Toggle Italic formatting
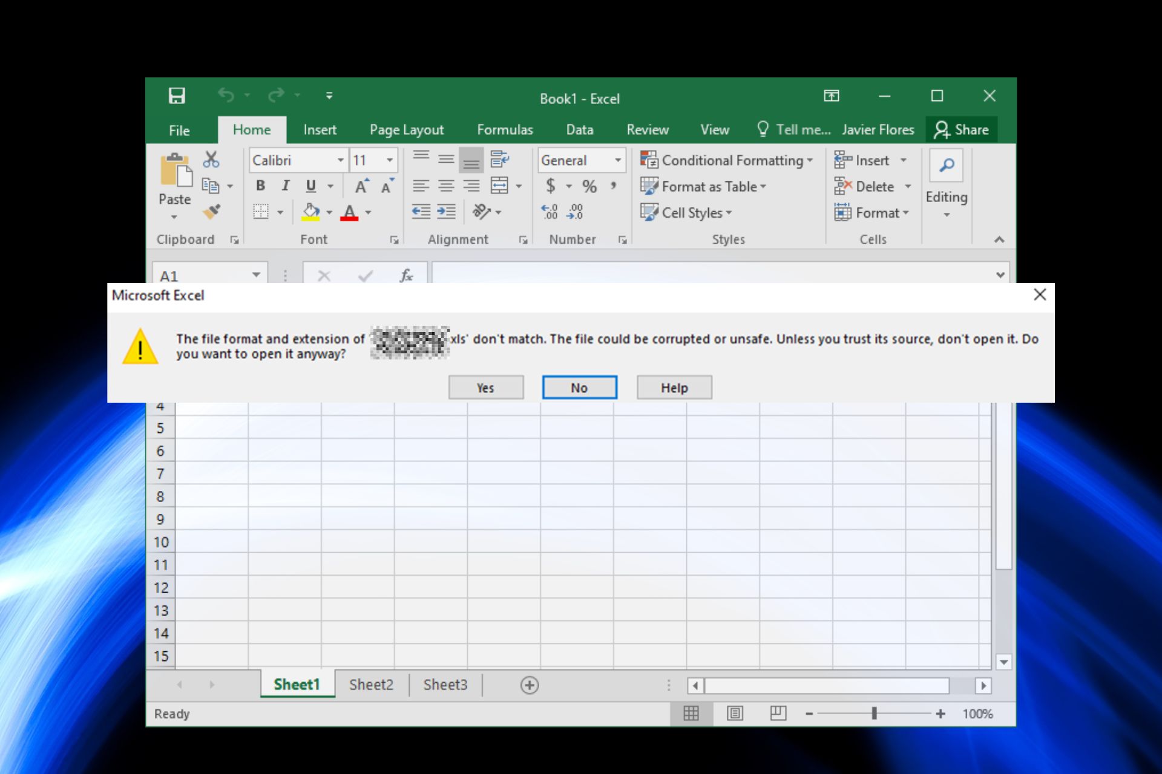The width and height of the screenshot is (1162, 774). tap(286, 186)
